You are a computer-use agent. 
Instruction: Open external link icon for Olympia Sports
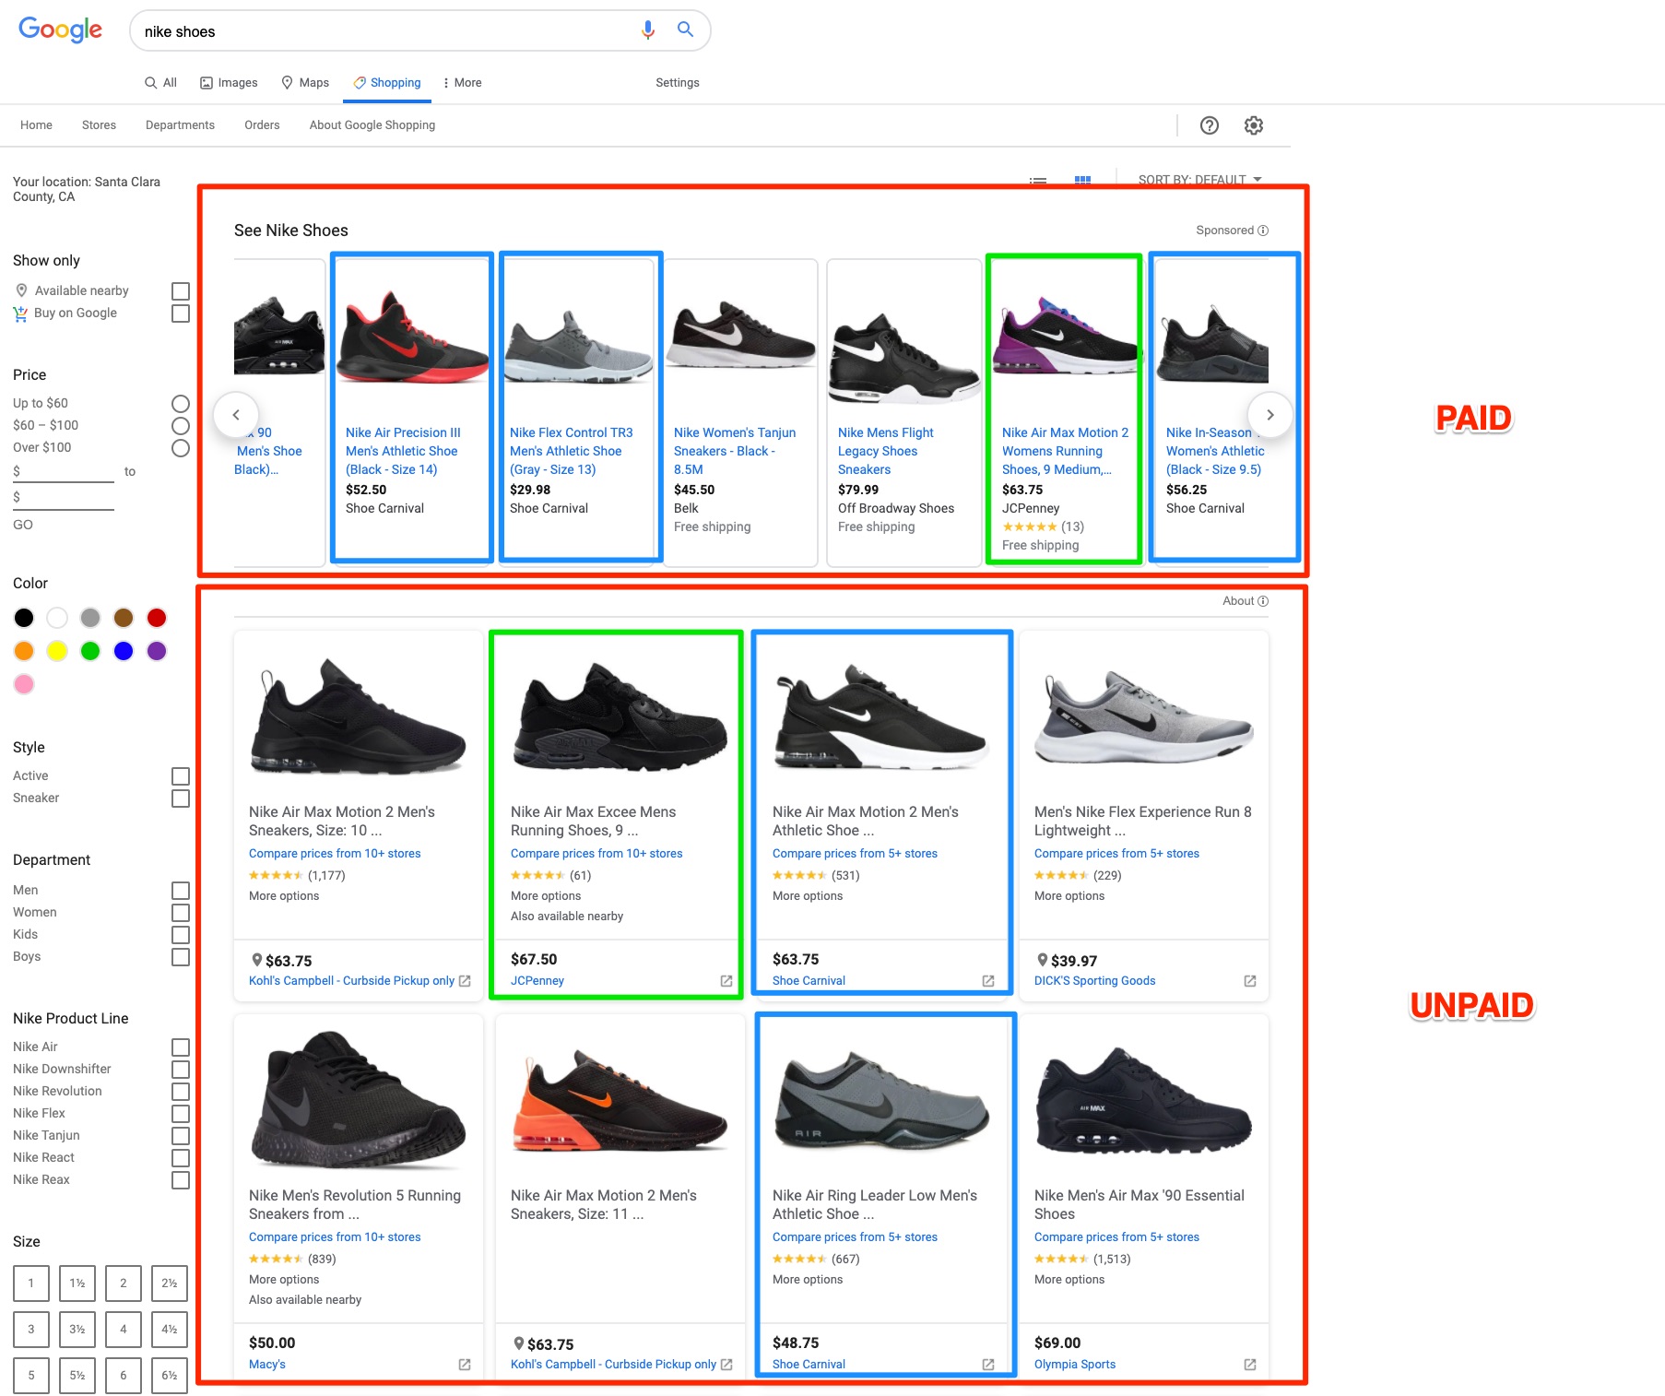(1250, 1365)
